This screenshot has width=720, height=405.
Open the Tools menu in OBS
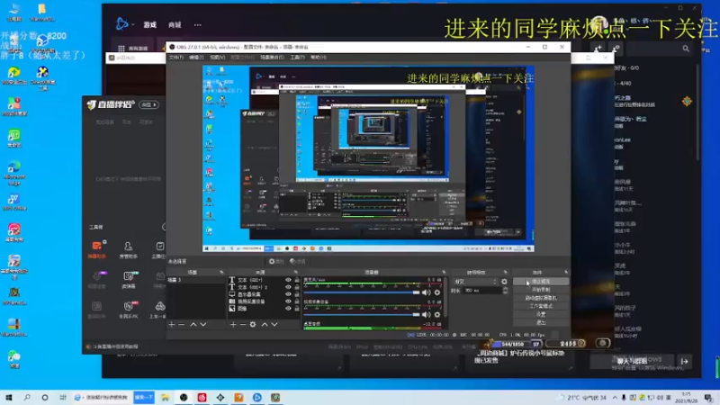point(297,58)
